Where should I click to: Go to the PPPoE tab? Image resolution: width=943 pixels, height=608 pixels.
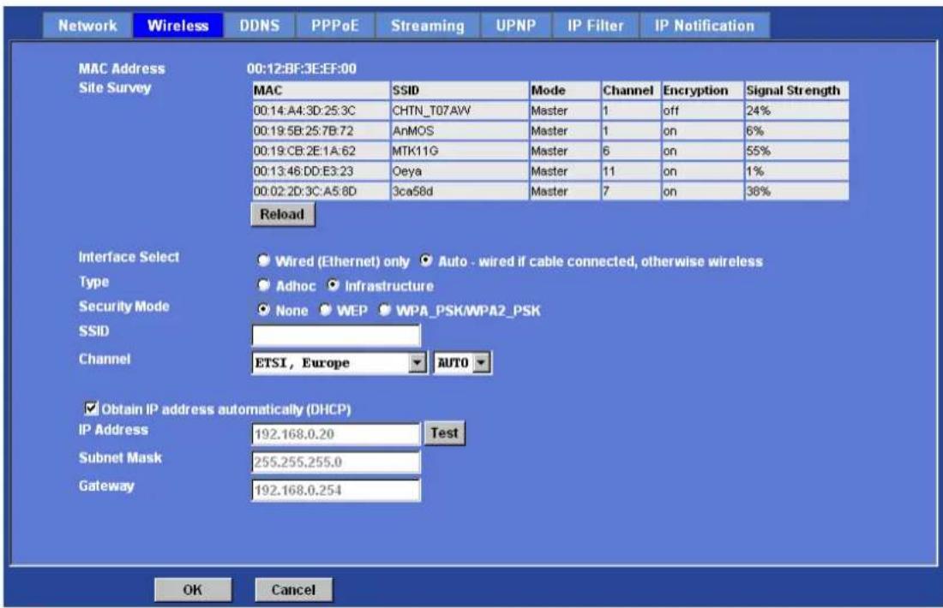click(335, 26)
